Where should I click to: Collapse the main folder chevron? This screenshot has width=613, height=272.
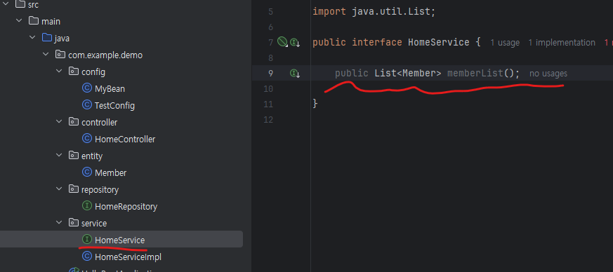(x=19, y=21)
